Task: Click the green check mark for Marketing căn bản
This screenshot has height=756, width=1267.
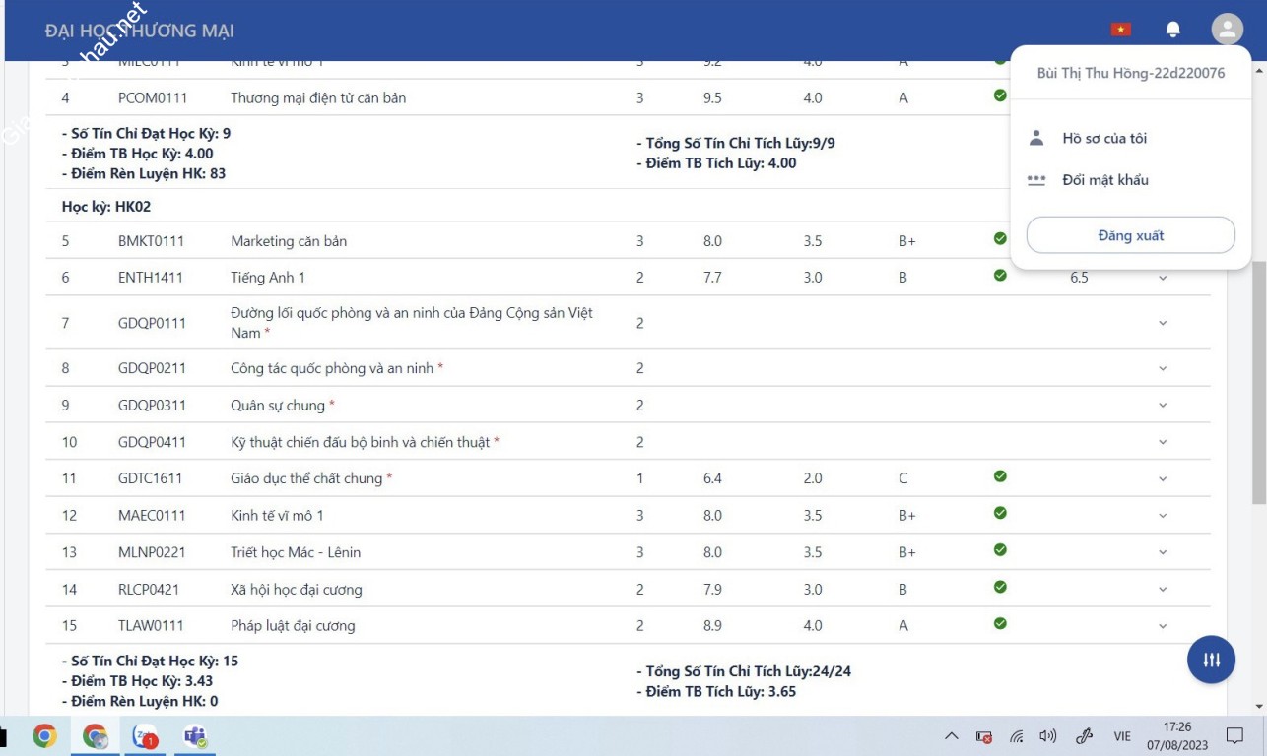Action: pyautogui.click(x=1000, y=239)
